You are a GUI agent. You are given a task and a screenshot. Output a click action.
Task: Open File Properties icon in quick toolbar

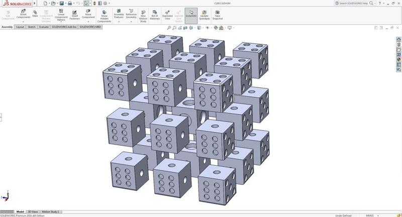[x=99, y=4]
